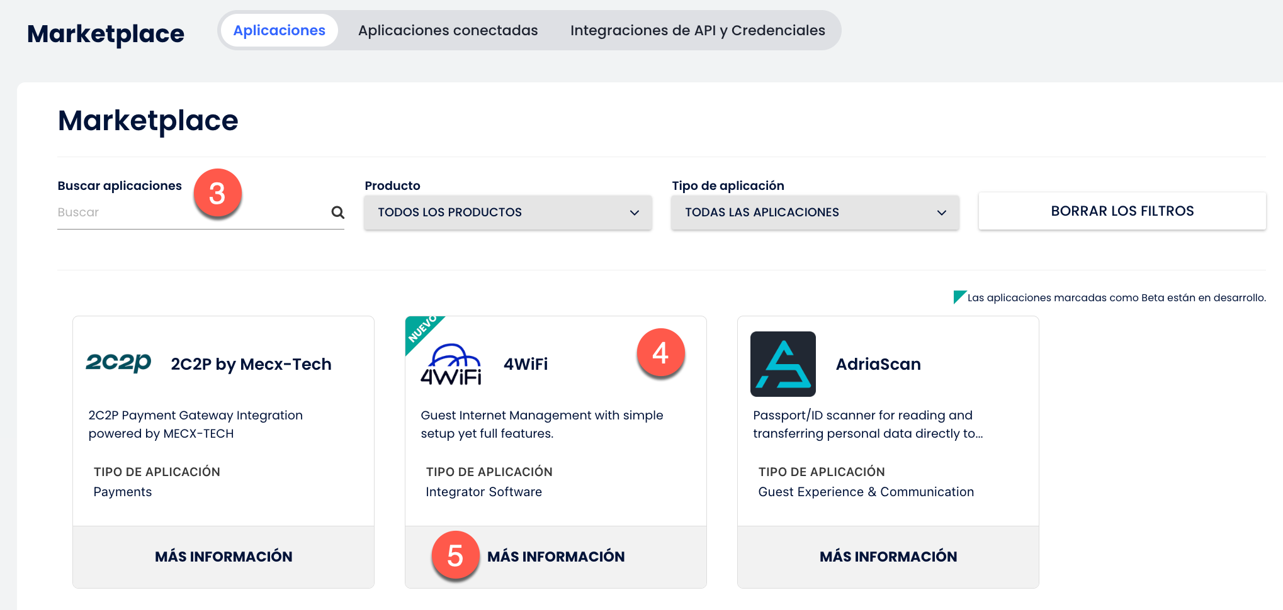Click Más información for 4WiFi

(x=556, y=557)
